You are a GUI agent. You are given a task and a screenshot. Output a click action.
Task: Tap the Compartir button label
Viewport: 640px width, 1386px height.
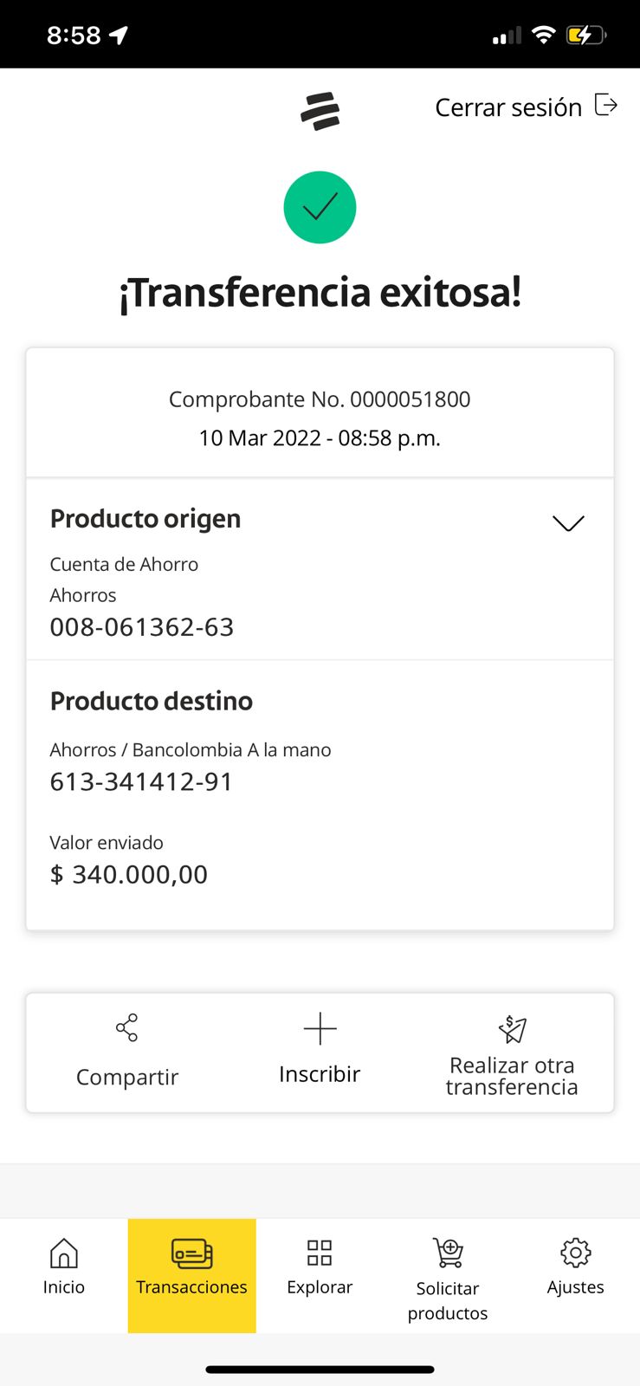click(127, 1077)
